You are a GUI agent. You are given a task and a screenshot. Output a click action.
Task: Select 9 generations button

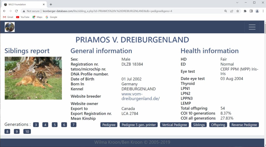pos(17,132)
